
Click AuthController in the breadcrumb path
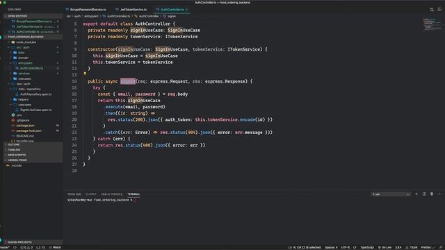[x=147, y=16]
